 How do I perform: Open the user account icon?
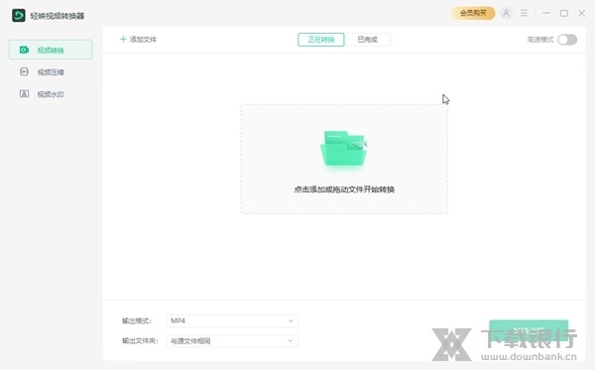[x=506, y=13]
